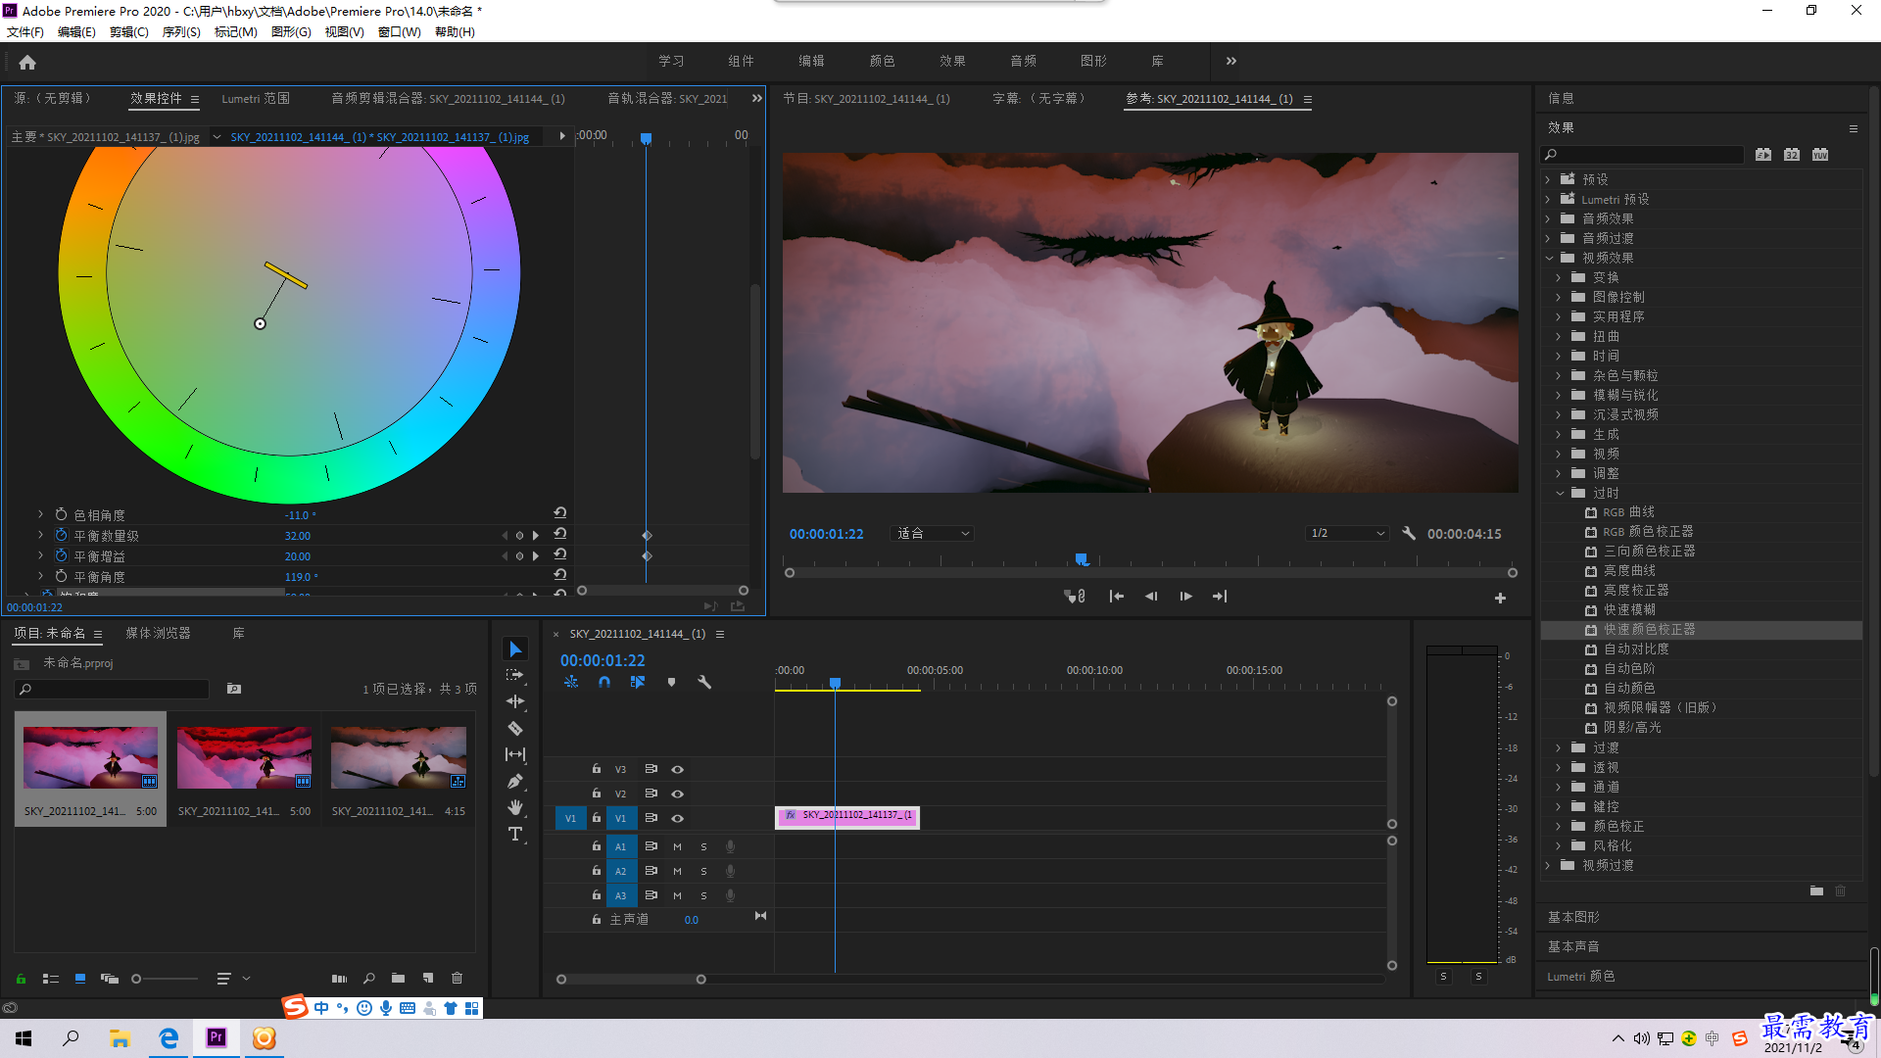Expand the 颜色校正 folder

(1559, 826)
